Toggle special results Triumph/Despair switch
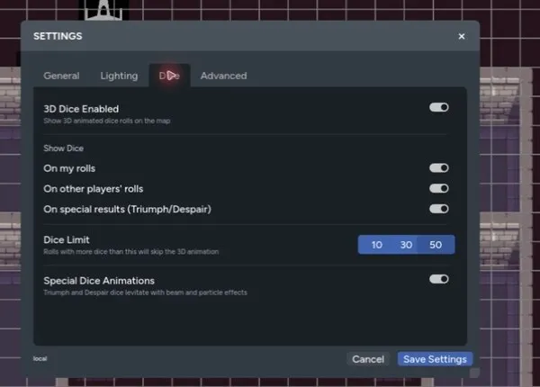 coord(439,209)
